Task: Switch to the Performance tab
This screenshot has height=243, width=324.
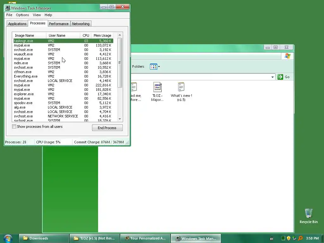Action: [x=59, y=24]
